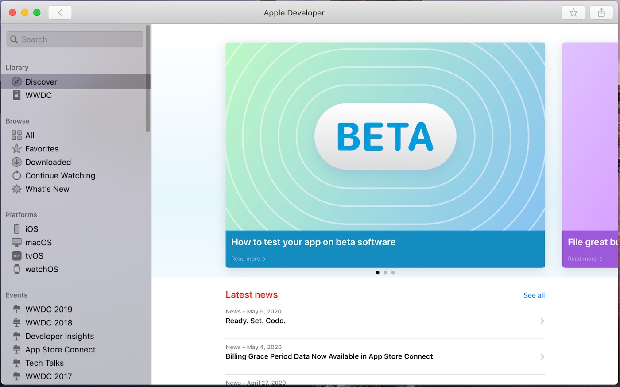The image size is (620, 387).
Task: Open the Ready. Set. Code. article chevron
Action: click(x=542, y=321)
